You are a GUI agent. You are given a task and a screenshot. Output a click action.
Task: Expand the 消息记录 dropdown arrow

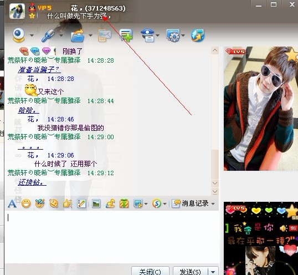(x=213, y=204)
